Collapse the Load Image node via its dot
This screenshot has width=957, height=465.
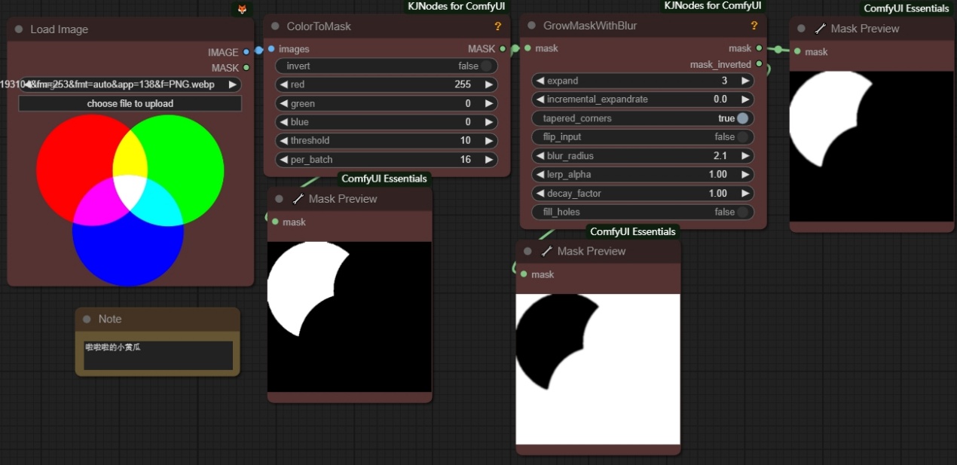pyautogui.click(x=19, y=29)
